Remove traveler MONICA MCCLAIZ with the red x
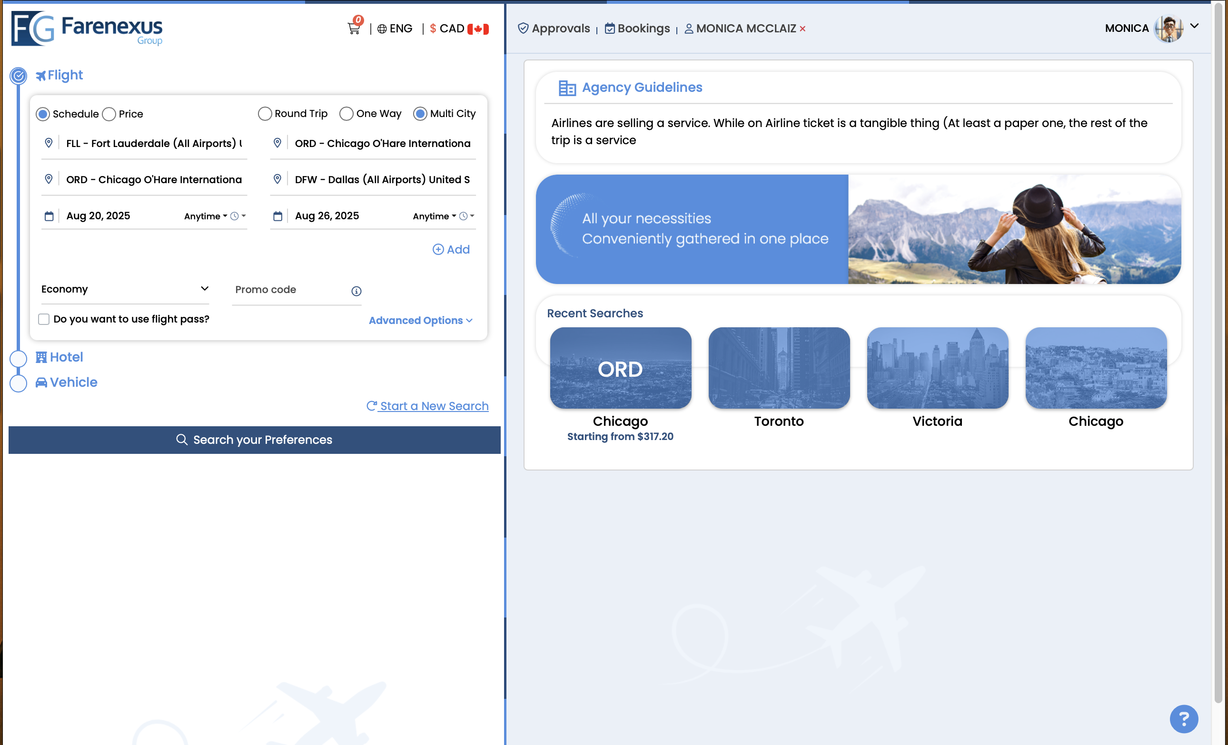 pyautogui.click(x=802, y=29)
